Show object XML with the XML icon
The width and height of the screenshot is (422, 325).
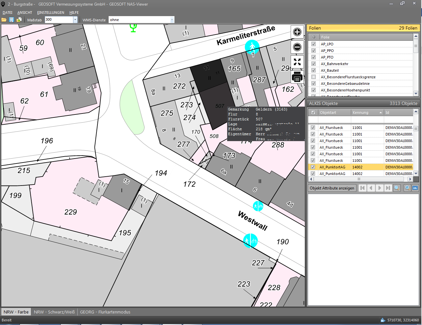(x=415, y=188)
